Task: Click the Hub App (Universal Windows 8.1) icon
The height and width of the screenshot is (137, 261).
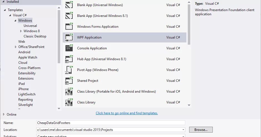Action: click(x=69, y=59)
